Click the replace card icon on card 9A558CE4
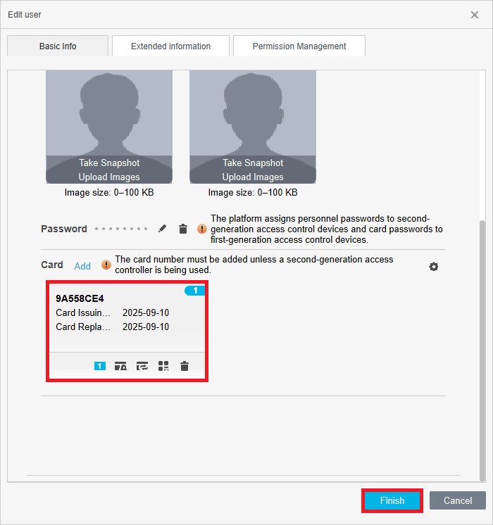Viewport: 493px width, 525px height. 142,366
